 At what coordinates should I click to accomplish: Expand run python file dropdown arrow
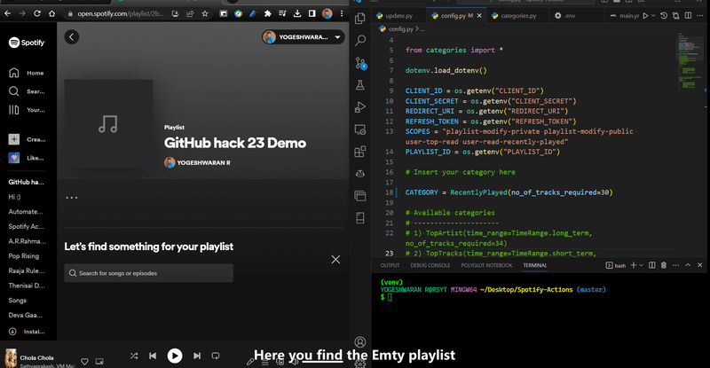tap(653, 15)
